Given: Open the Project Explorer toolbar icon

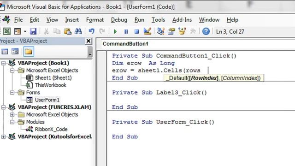Looking at the screenshot, I should coord(161,31).
